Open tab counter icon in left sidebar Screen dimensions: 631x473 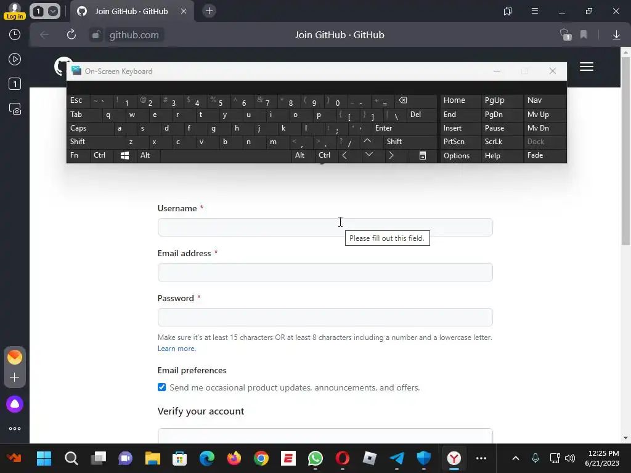15,84
